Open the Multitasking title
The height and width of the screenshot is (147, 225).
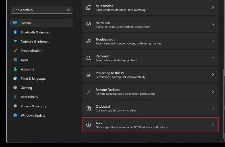coord(104,6)
